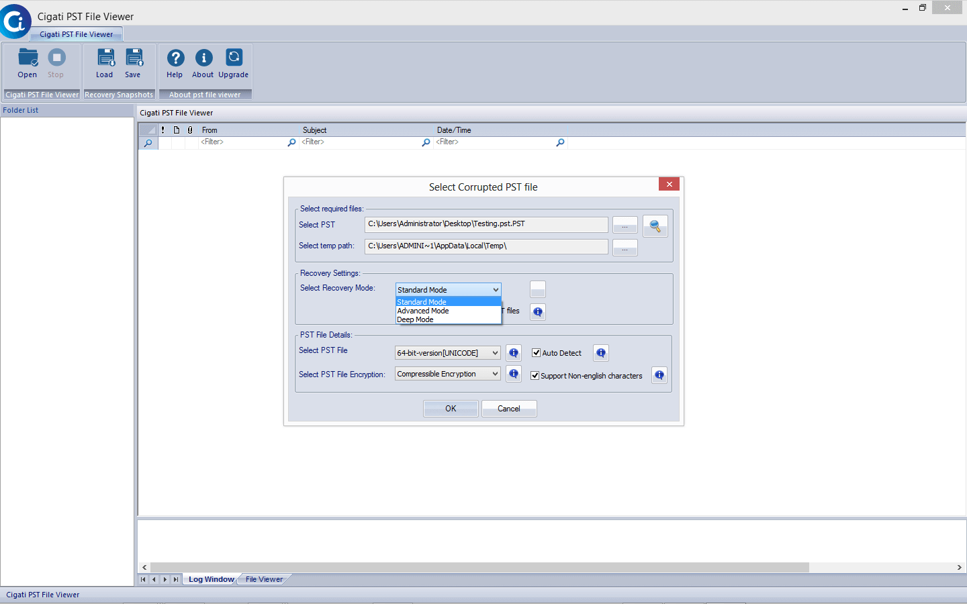This screenshot has height=604, width=967.
Task: Click the From filter search icon
Action: pyautogui.click(x=291, y=142)
